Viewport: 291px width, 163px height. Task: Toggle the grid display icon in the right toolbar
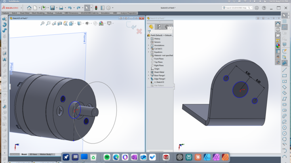coord(284,21)
